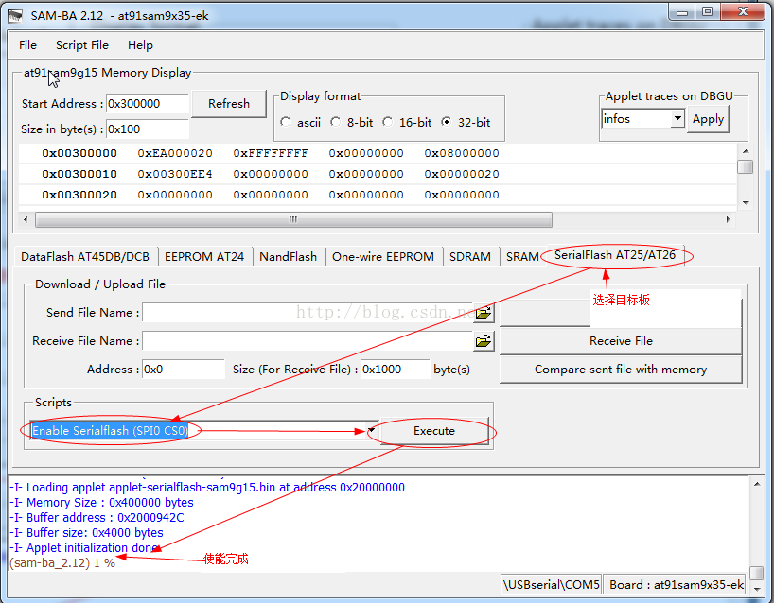Select ascii display format
Screen dimensions: 774x603
[x=286, y=122]
